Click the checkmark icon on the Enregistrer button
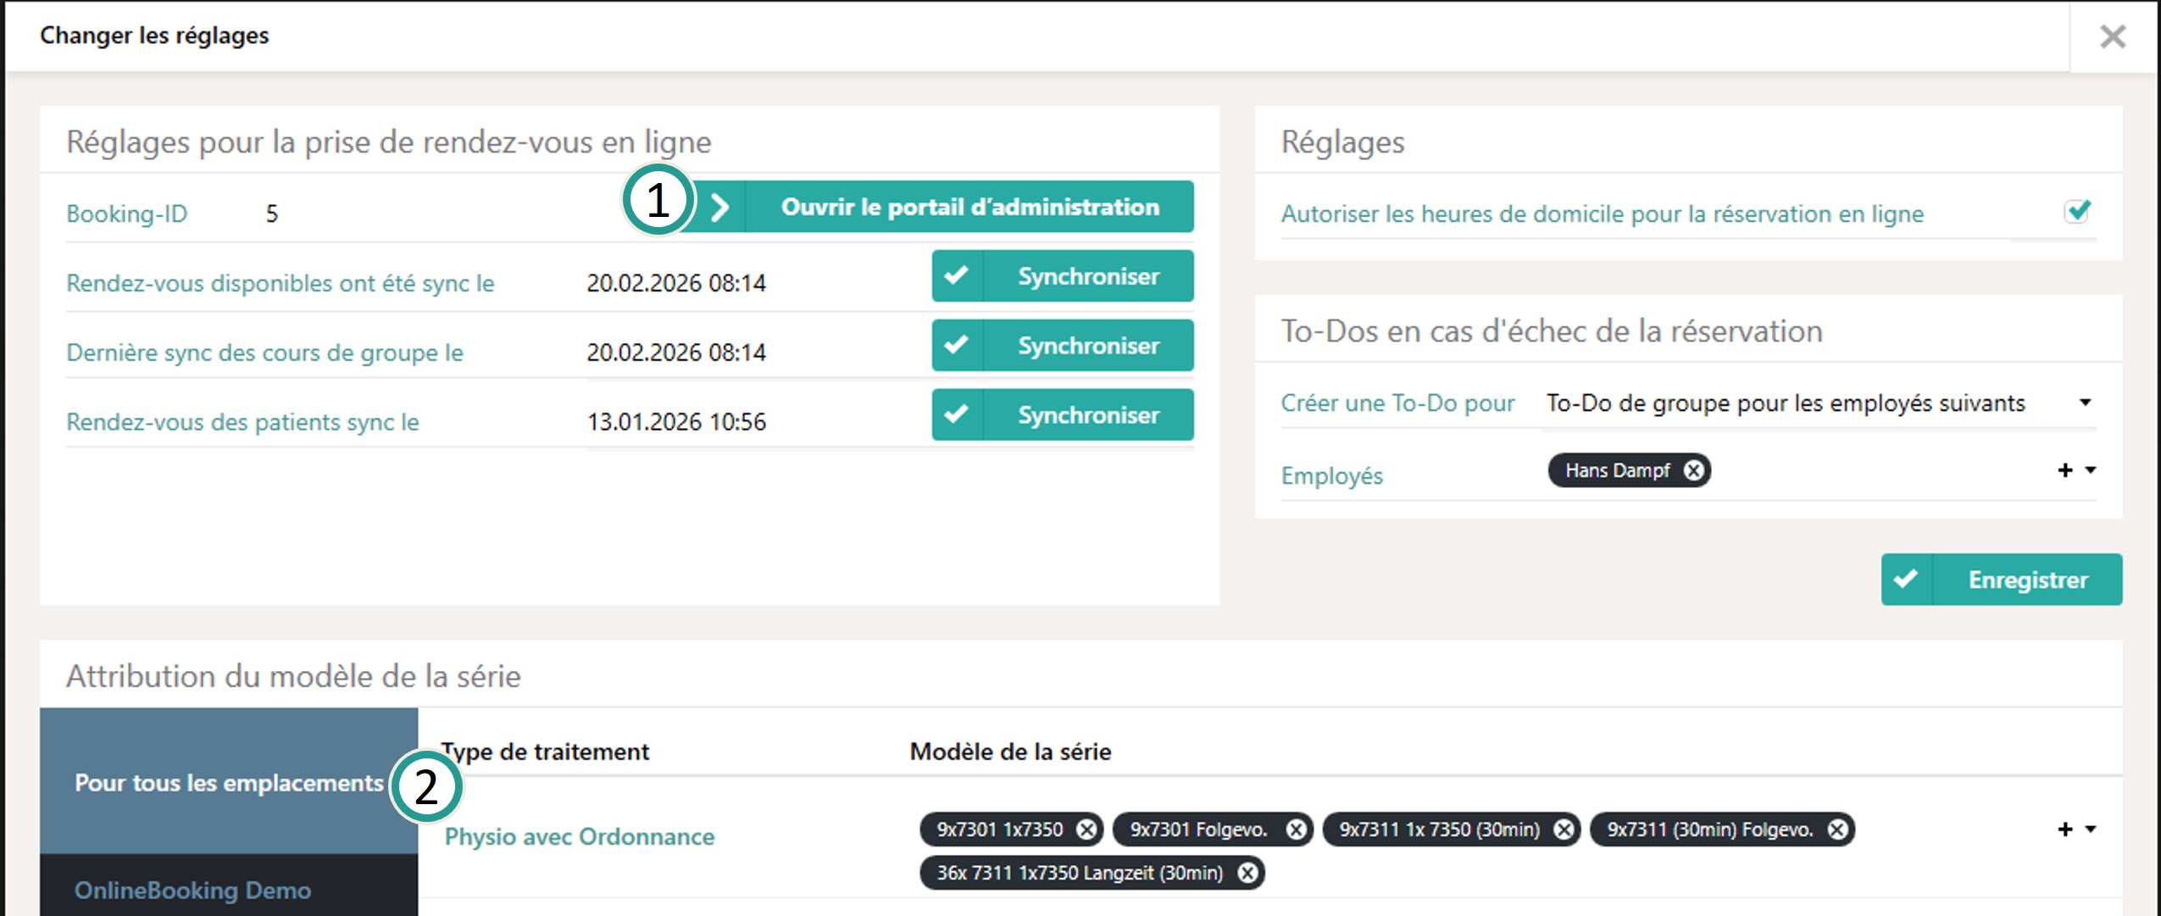 (1904, 580)
